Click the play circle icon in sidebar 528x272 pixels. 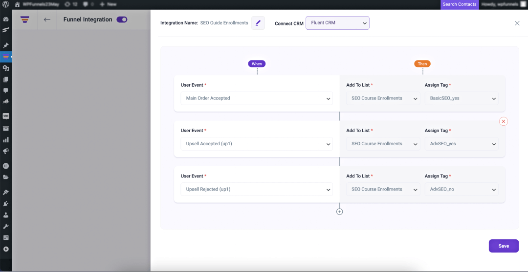(6, 249)
